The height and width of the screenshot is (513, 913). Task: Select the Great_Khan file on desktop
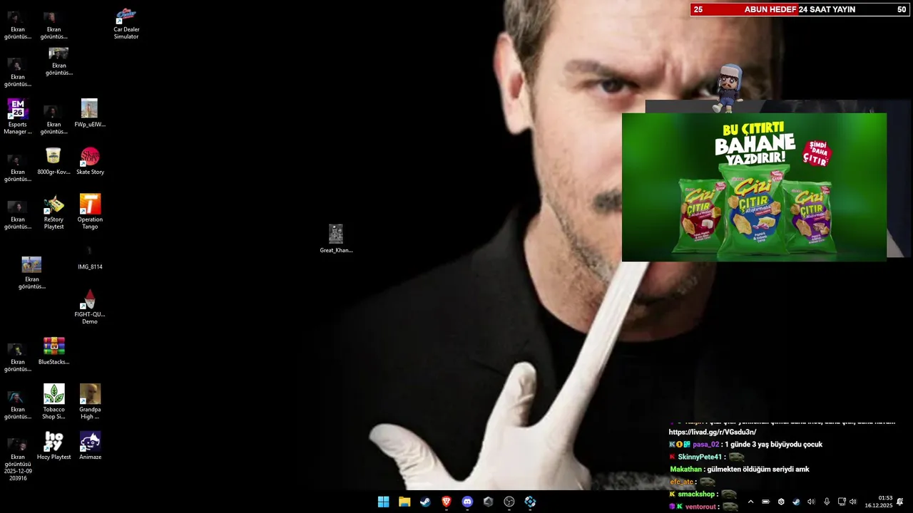click(336, 239)
